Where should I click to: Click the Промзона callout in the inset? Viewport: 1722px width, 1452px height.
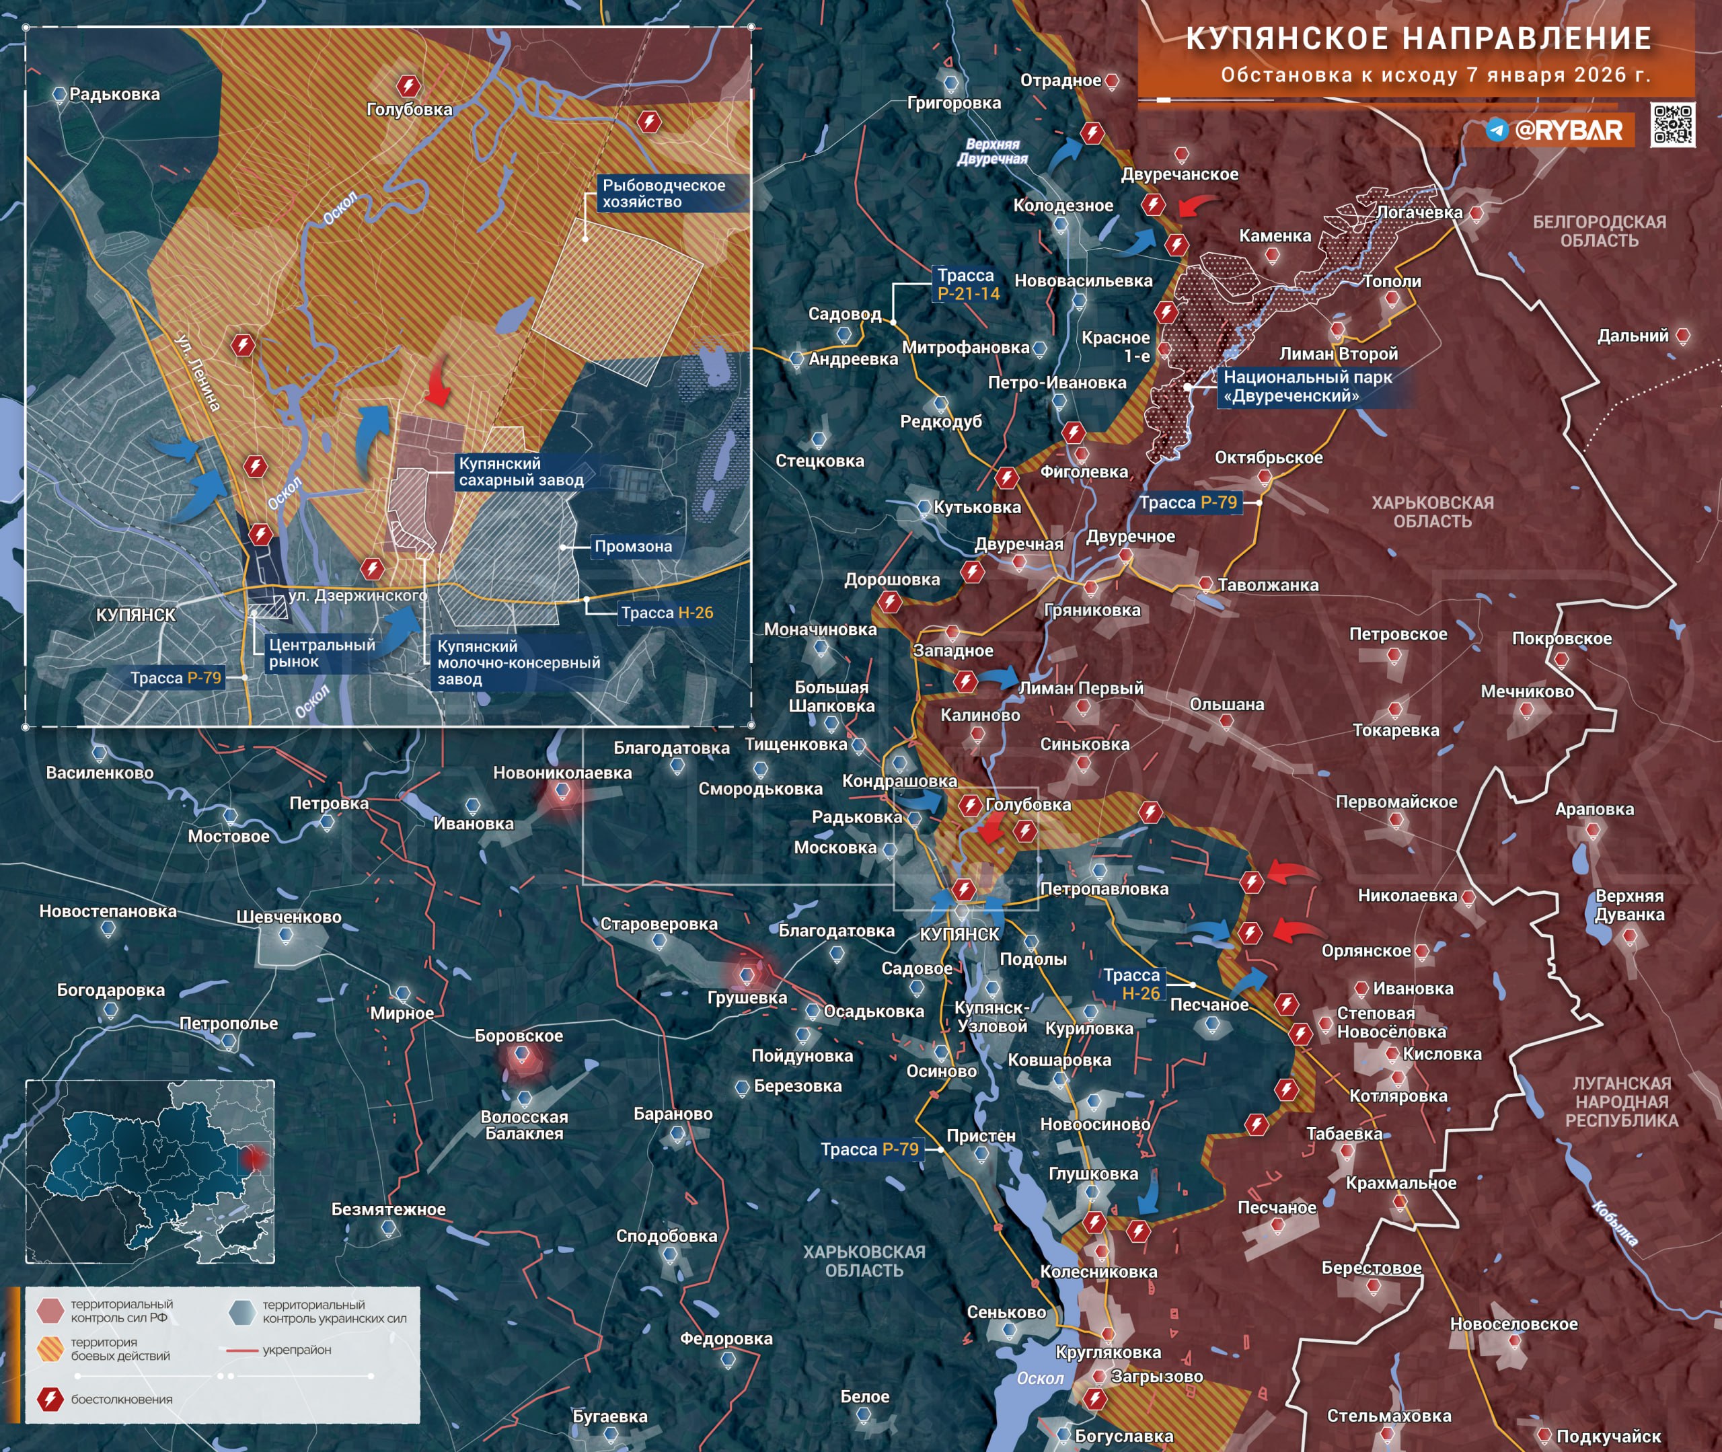[633, 547]
